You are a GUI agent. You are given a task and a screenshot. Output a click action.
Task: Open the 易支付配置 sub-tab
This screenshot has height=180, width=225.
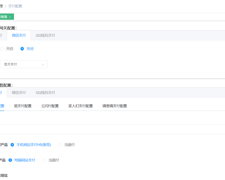point(23,106)
